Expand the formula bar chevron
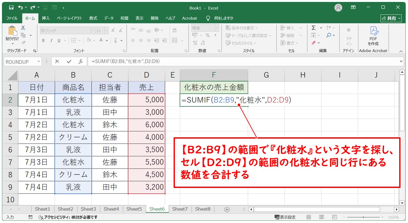Image resolution: width=408 pixels, height=223 pixels. click(x=401, y=61)
